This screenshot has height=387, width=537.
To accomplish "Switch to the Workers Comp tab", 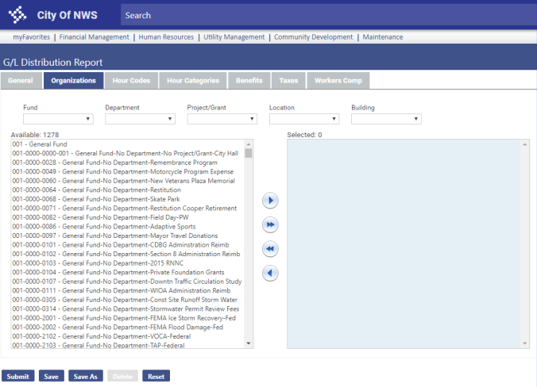I will point(339,81).
